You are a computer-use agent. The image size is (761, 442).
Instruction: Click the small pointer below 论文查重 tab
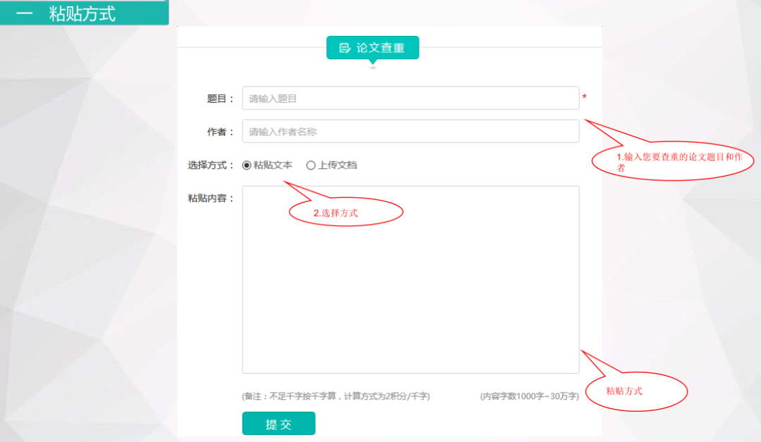[x=373, y=65]
